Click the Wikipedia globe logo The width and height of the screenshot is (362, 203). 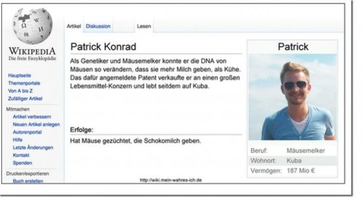[32, 26]
